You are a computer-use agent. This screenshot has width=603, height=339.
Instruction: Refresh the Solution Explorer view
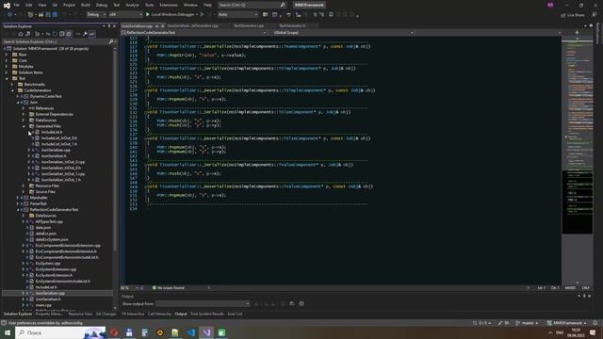[x=55, y=34]
